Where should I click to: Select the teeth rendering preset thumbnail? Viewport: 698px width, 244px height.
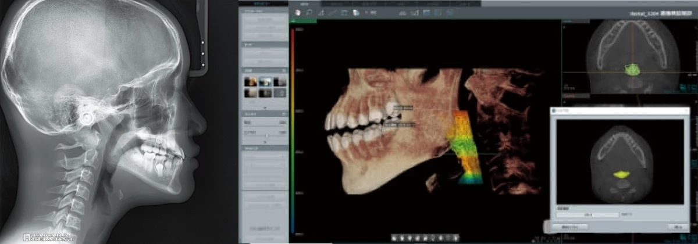click(x=265, y=82)
